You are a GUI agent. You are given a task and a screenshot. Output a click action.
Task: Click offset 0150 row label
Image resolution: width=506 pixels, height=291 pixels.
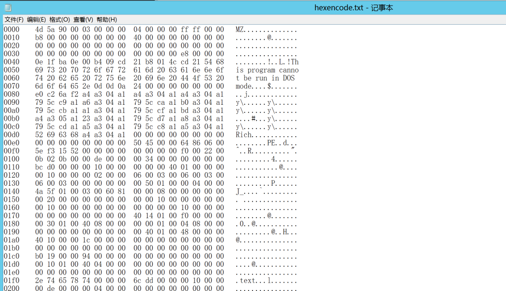[x=12, y=199]
